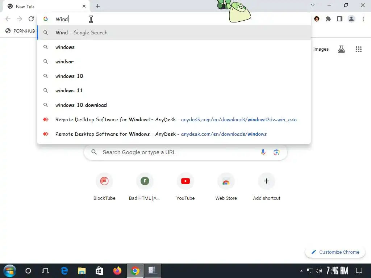Open the app next to Chrome on taskbar
The height and width of the screenshot is (278, 371).
pyautogui.click(x=153, y=271)
